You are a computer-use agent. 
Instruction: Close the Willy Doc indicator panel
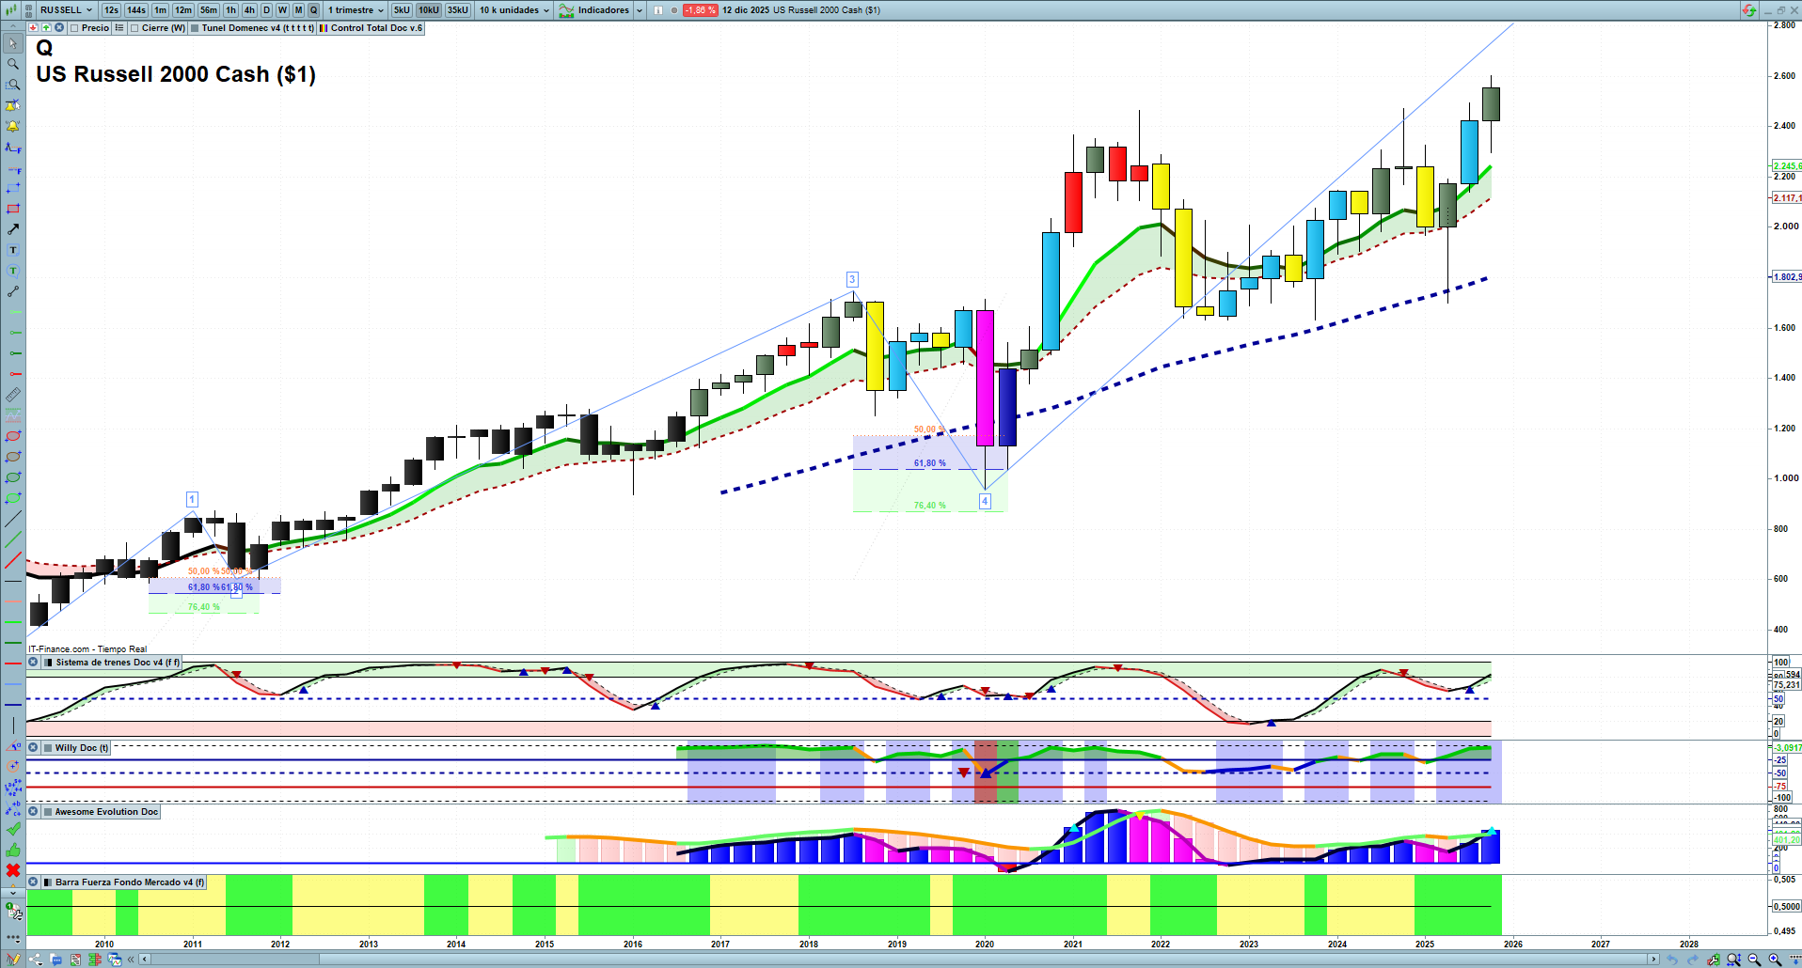tap(33, 748)
